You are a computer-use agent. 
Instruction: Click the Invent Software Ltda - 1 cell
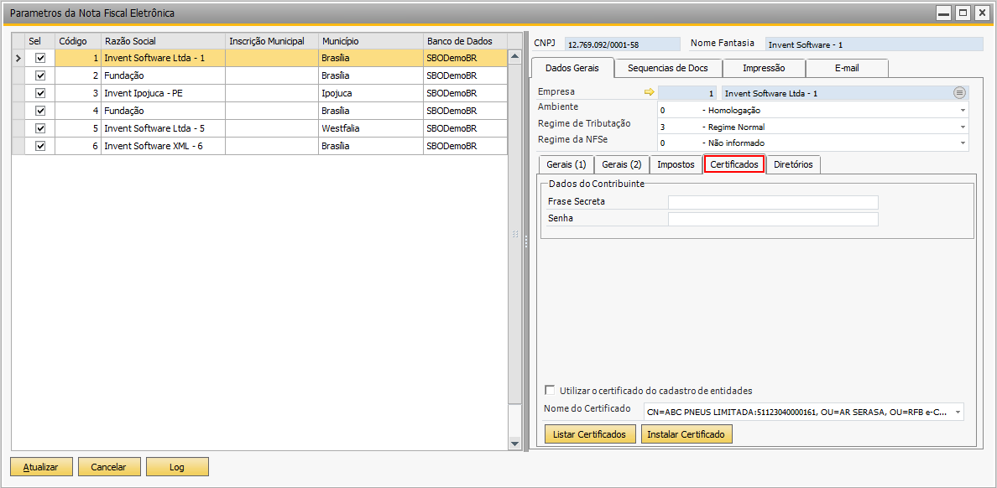163,58
